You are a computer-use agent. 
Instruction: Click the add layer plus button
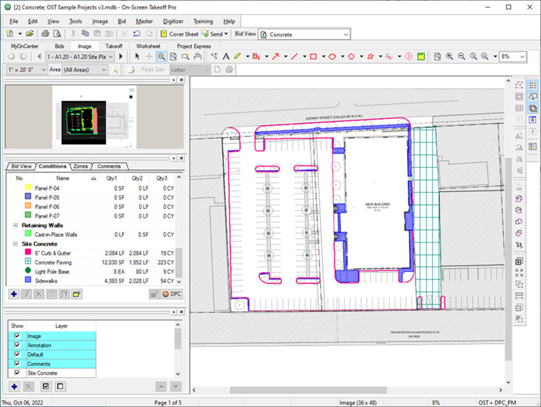click(x=14, y=387)
